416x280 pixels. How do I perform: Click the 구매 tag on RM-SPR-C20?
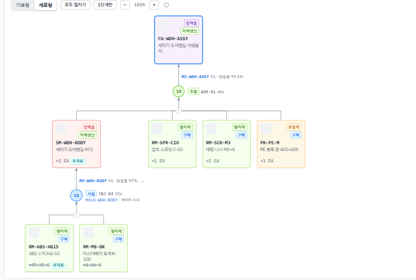click(187, 135)
